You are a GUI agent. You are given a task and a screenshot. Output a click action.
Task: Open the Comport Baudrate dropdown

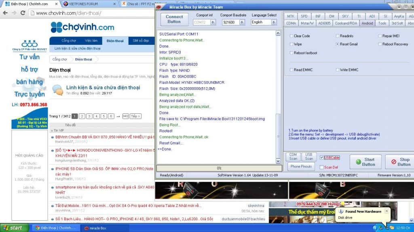coord(242,23)
